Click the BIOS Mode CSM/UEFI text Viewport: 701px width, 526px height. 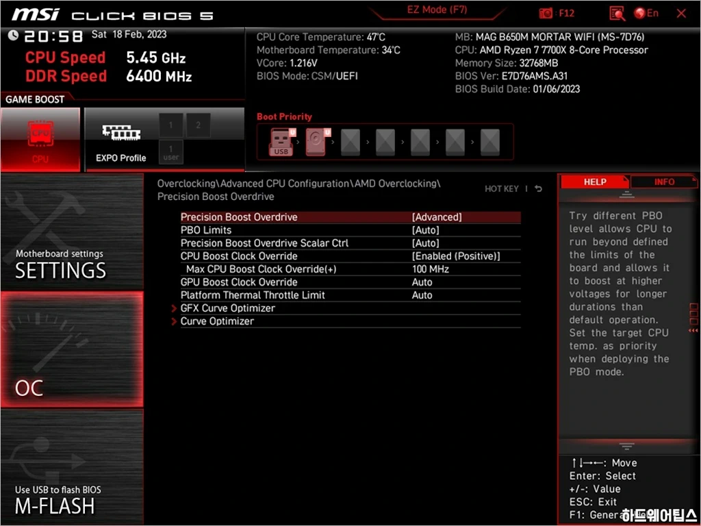tap(307, 76)
